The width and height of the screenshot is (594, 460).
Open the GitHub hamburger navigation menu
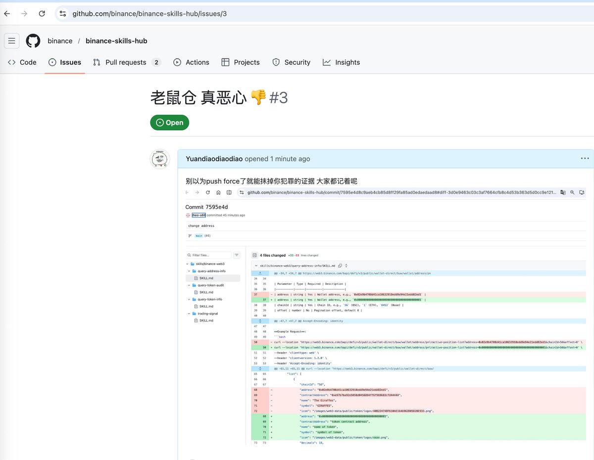12,41
